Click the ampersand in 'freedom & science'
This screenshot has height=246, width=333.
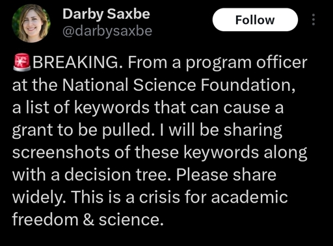[x=88, y=219]
